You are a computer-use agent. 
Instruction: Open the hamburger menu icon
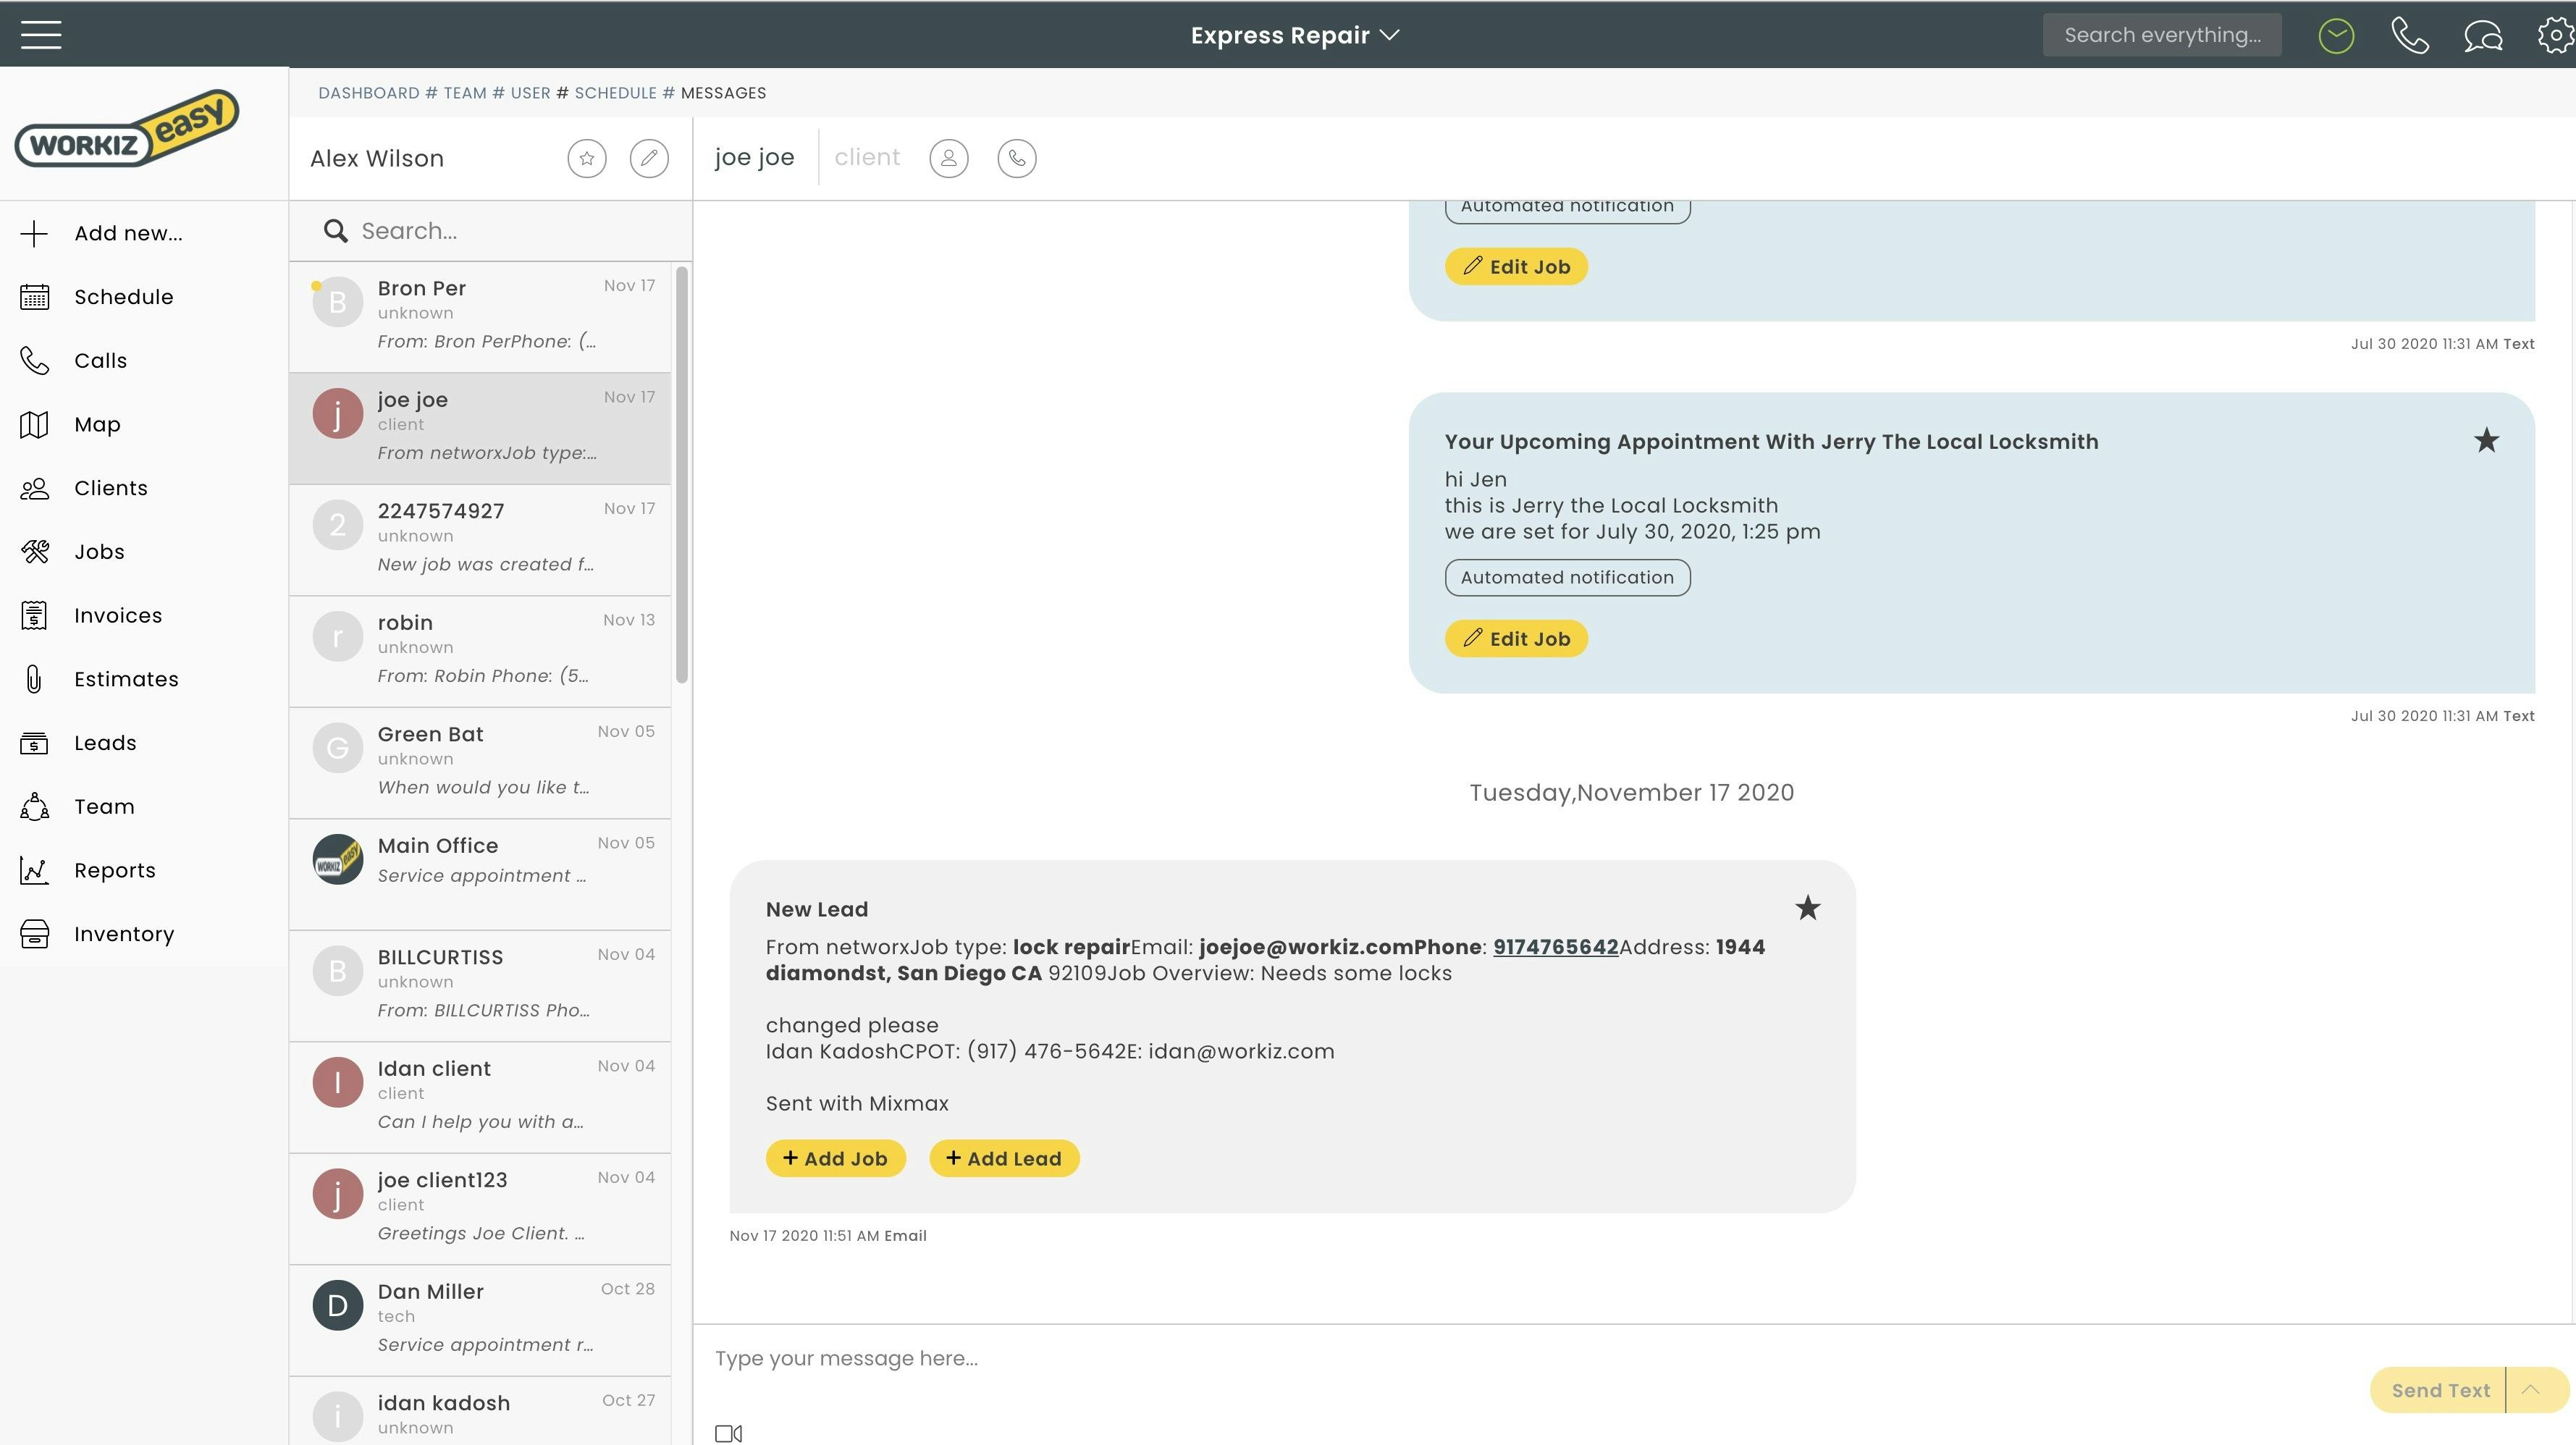click(41, 35)
